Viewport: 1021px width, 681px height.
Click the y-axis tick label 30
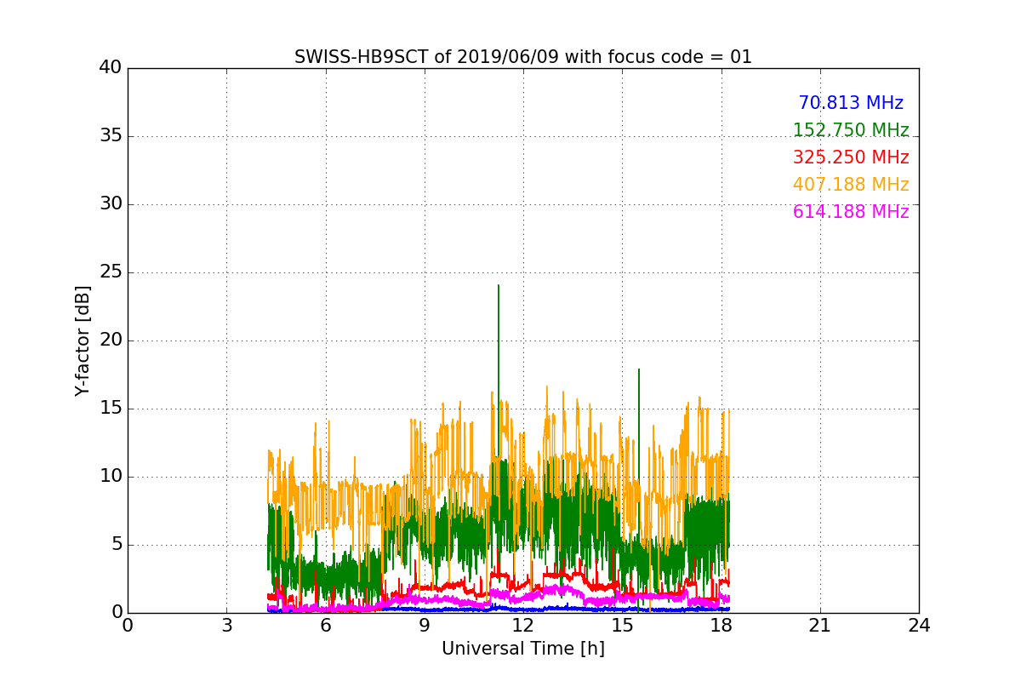(x=111, y=204)
